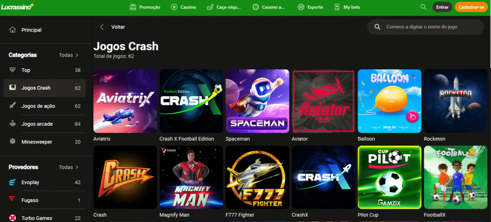Image resolution: width=491 pixels, height=222 pixels.
Task: Open the Balloon game thumbnail
Action: [x=389, y=101]
